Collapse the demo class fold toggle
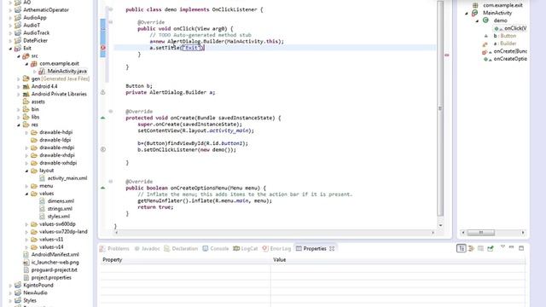 [110, 9]
